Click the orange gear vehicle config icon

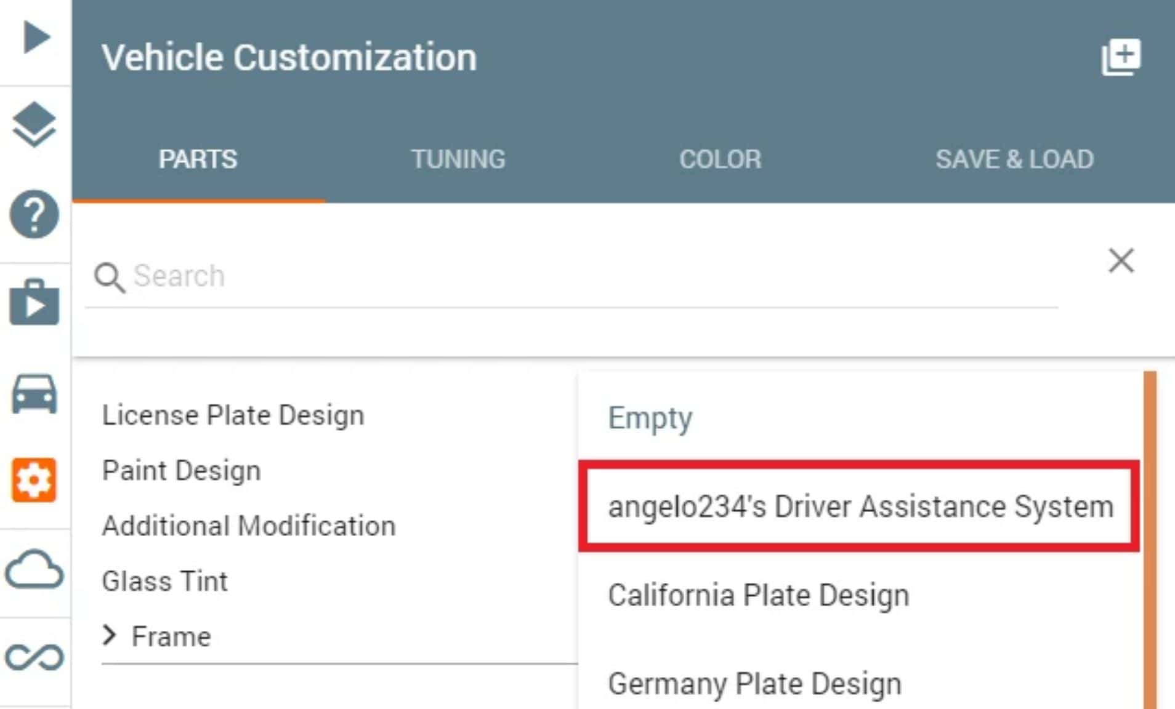[34, 480]
